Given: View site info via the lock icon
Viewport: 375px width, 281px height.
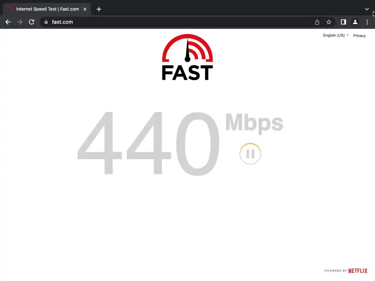Looking at the screenshot, I should (46, 22).
